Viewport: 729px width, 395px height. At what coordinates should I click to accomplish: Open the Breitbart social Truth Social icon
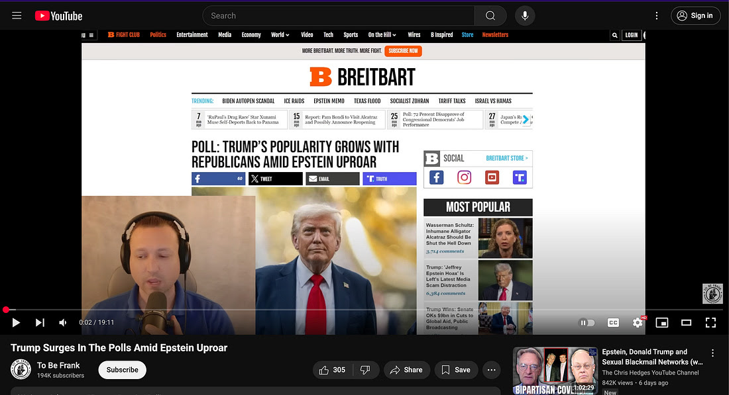[x=520, y=177]
